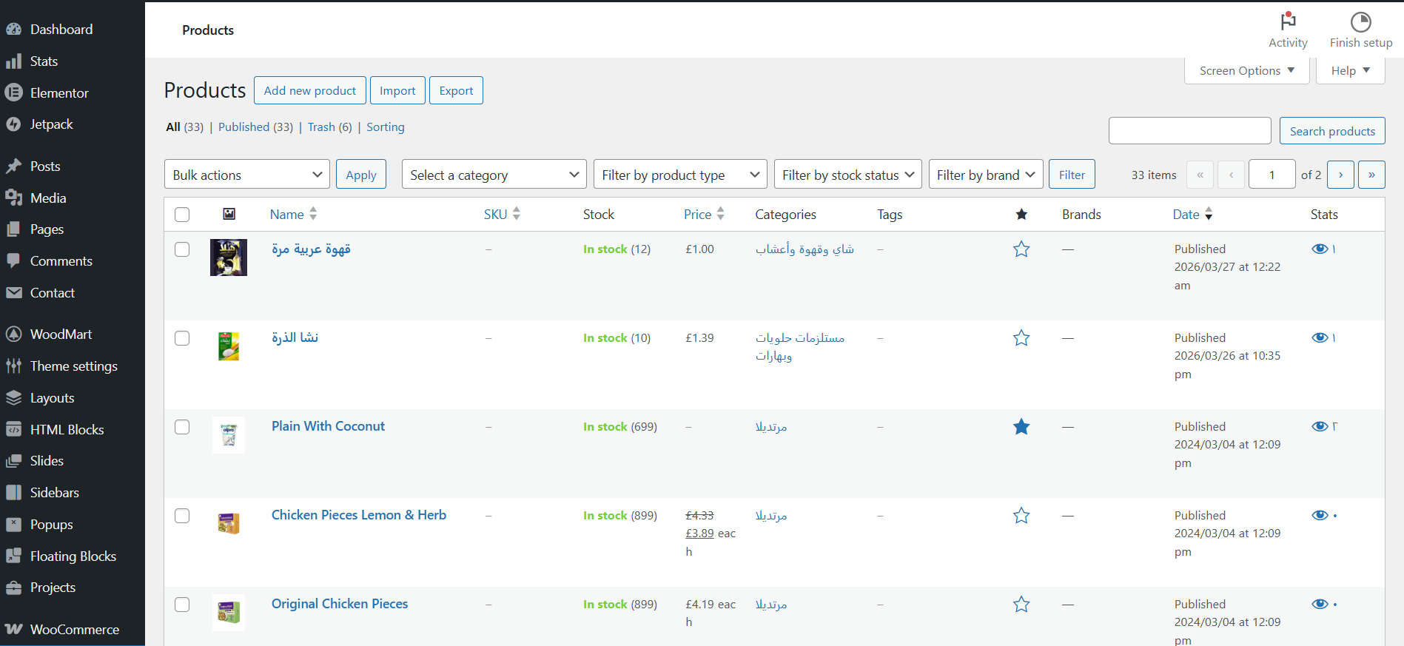
Task: Click the Finish setup progress icon
Action: (1360, 21)
